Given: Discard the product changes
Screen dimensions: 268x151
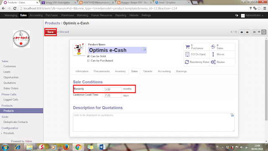Looking at the screenshot, I should pyautogui.click(x=64, y=32).
